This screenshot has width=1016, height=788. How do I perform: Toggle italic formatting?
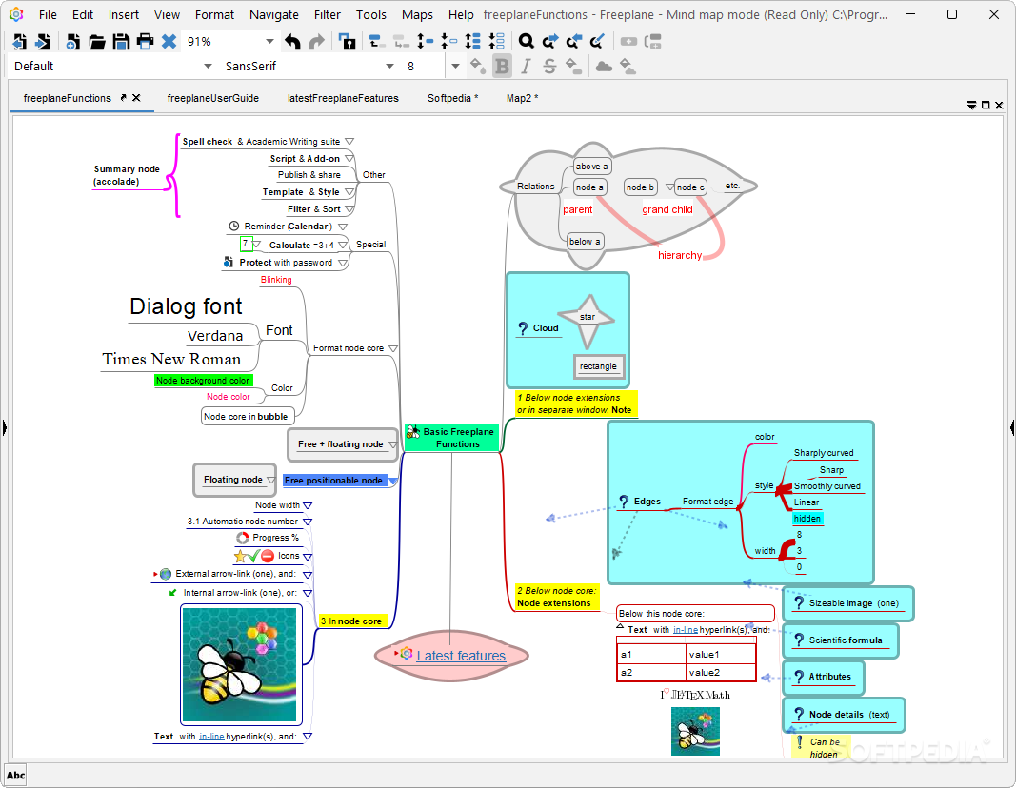[x=526, y=66]
